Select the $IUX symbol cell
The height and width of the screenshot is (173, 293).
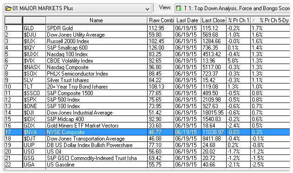click(x=34, y=41)
